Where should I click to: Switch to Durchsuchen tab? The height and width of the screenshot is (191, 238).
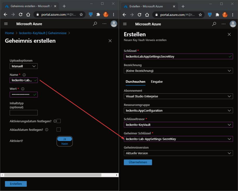(136, 82)
